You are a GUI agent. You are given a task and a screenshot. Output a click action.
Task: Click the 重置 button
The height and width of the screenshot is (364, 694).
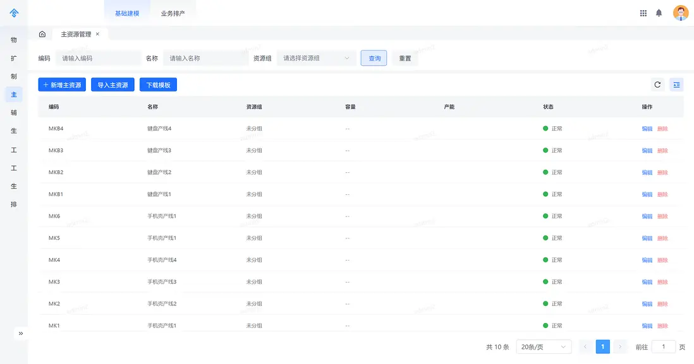point(405,58)
